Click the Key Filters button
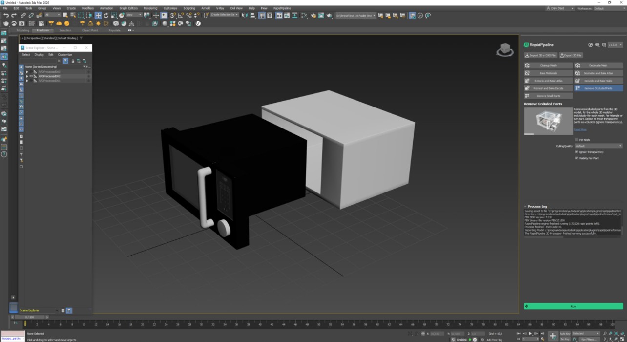The height and width of the screenshot is (342, 627). tap(589, 339)
